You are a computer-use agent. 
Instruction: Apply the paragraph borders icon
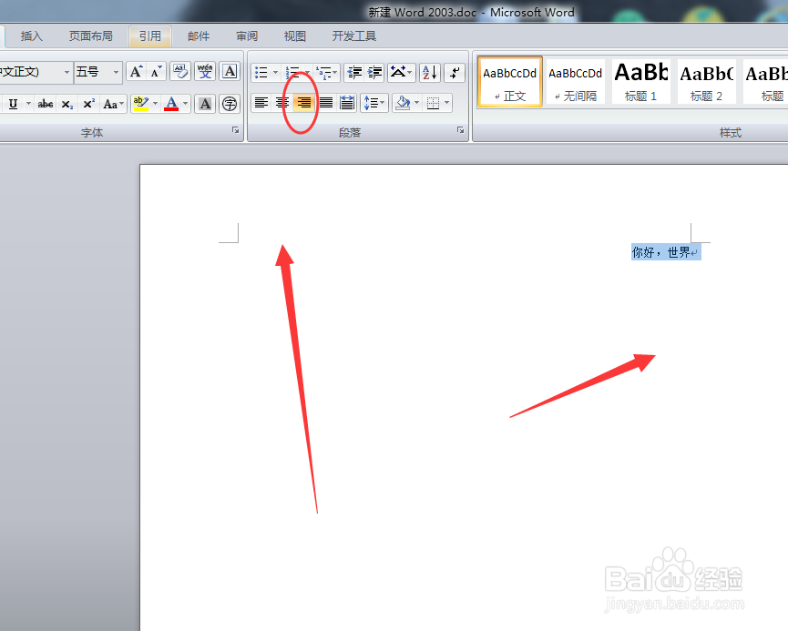pos(433,103)
